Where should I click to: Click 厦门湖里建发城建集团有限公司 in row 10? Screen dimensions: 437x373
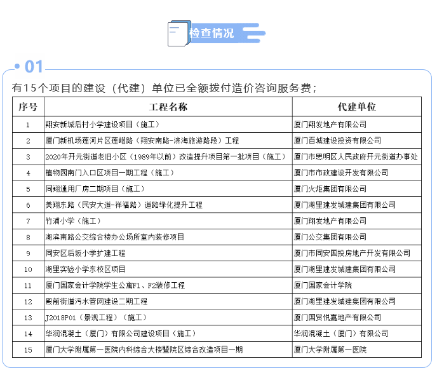[357, 269]
